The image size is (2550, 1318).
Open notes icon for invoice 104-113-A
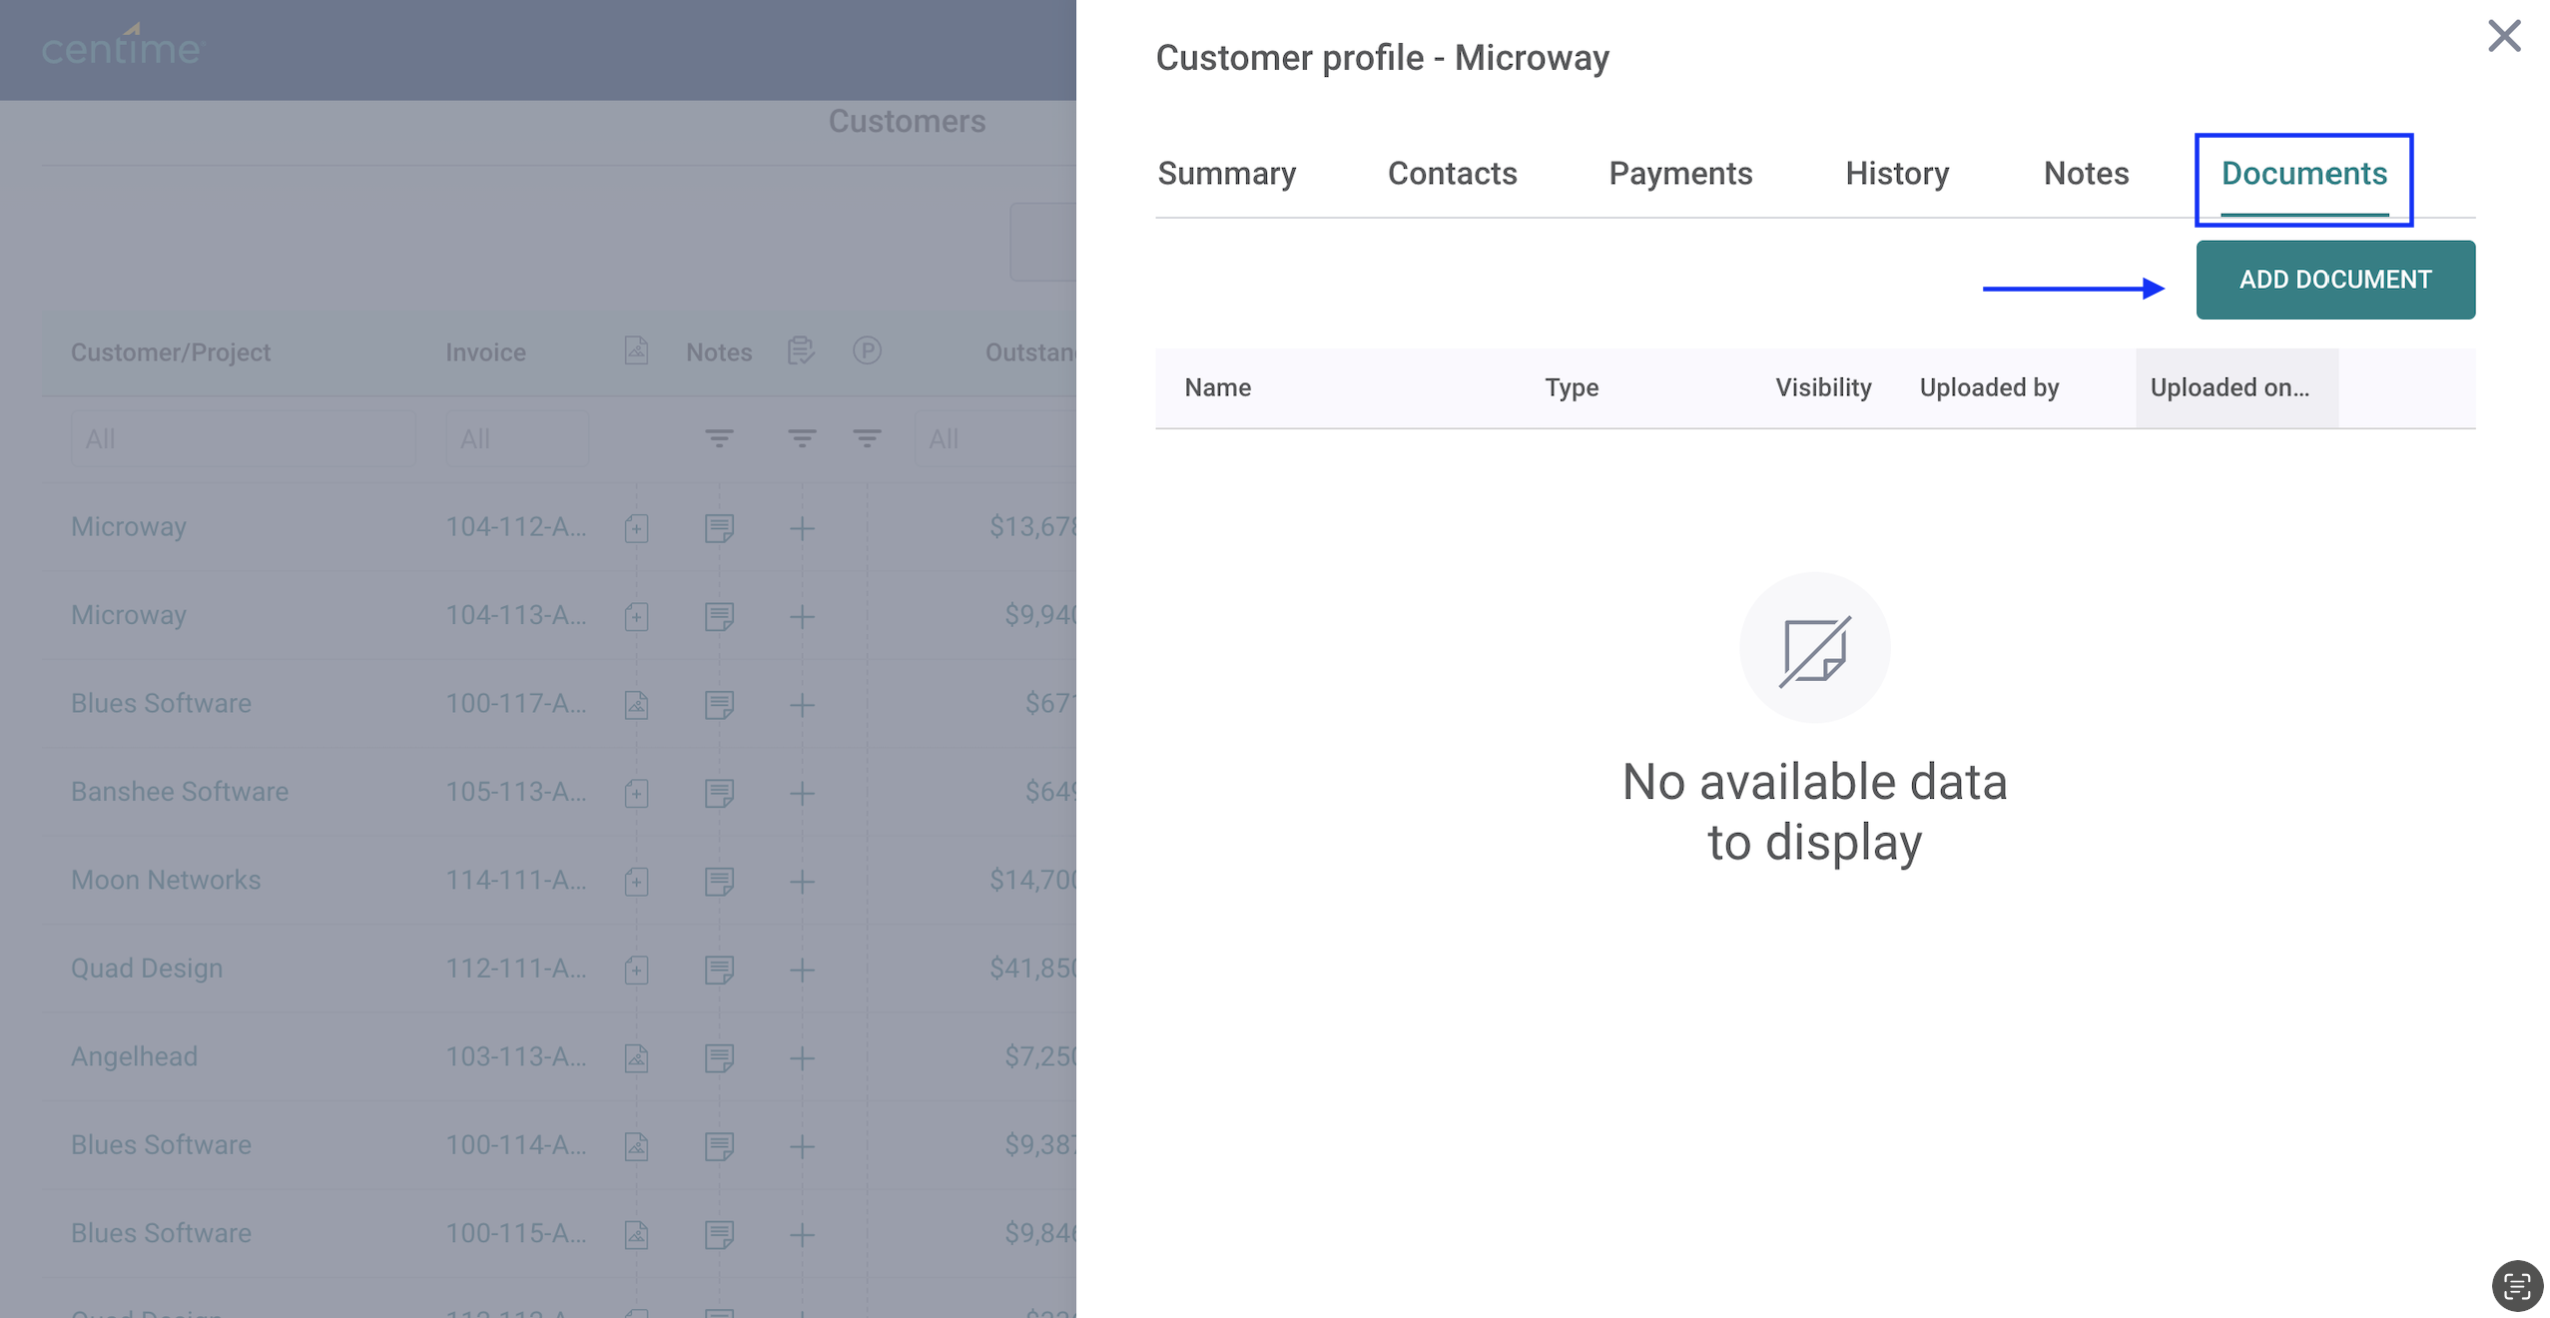tap(718, 616)
